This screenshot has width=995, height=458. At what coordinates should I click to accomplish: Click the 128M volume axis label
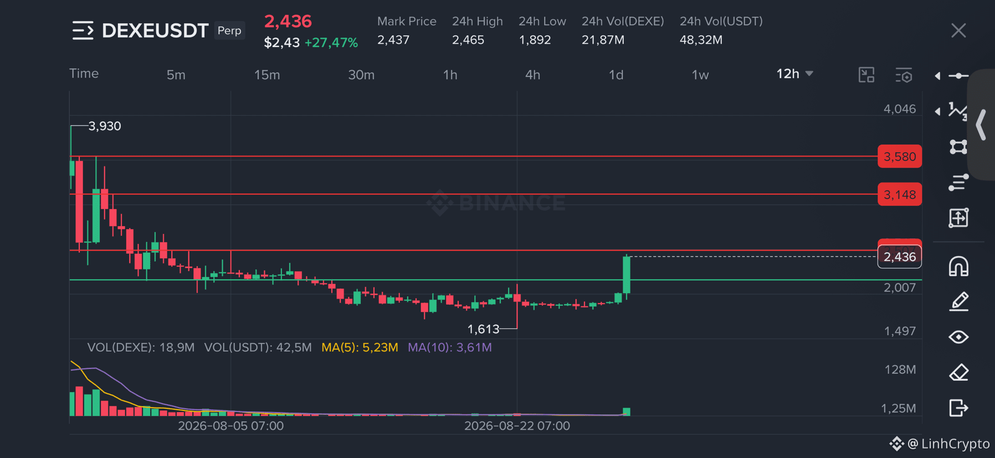900,369
